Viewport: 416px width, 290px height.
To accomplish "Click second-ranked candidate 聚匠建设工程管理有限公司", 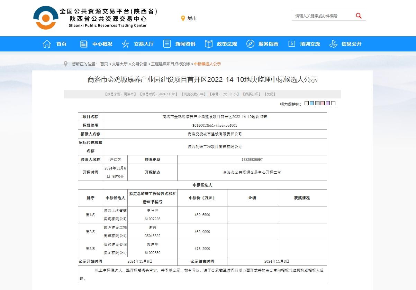I will (x=115, y=232).
